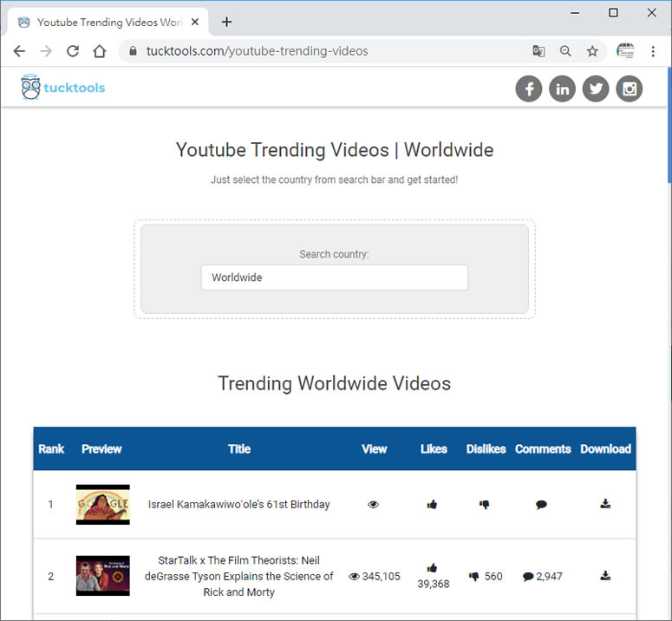Open Chrome three-dot menu
Image resolution: width=672 pixels, height=621 pixels.
653,51
